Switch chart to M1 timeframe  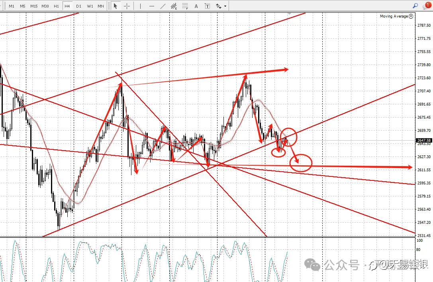(x=12, y=6)
